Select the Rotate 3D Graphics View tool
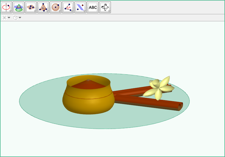225x157 pixels. [x=105, y=7]
